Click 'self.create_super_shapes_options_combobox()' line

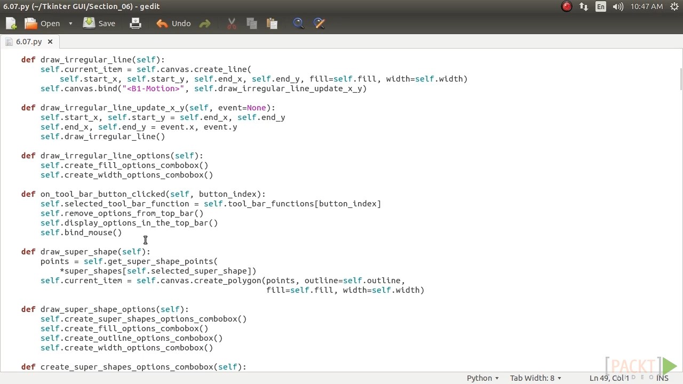(144, 319)
